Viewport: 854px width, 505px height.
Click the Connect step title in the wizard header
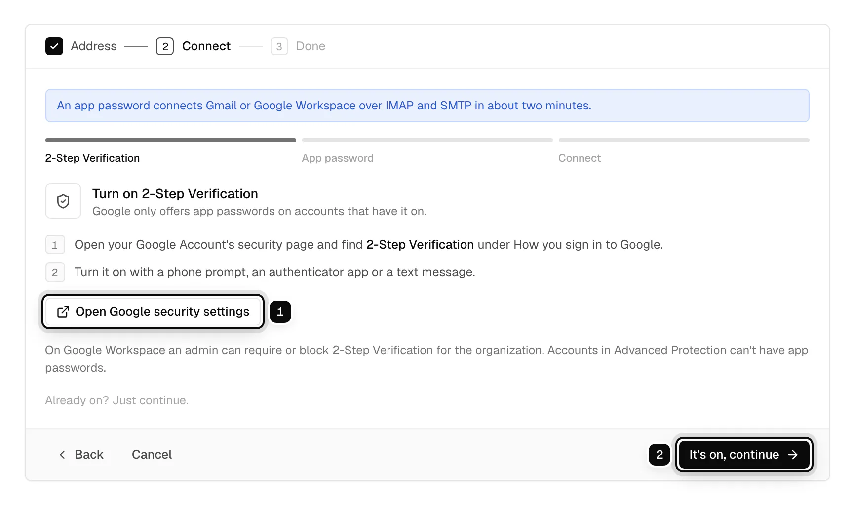[x=206, y=46]
